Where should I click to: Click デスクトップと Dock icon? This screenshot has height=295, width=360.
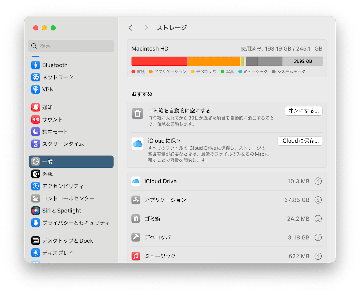pos(36,241)
